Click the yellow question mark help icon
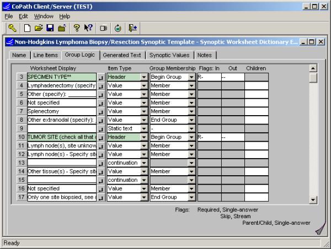 pyautogui.click(x=76, y=28)
